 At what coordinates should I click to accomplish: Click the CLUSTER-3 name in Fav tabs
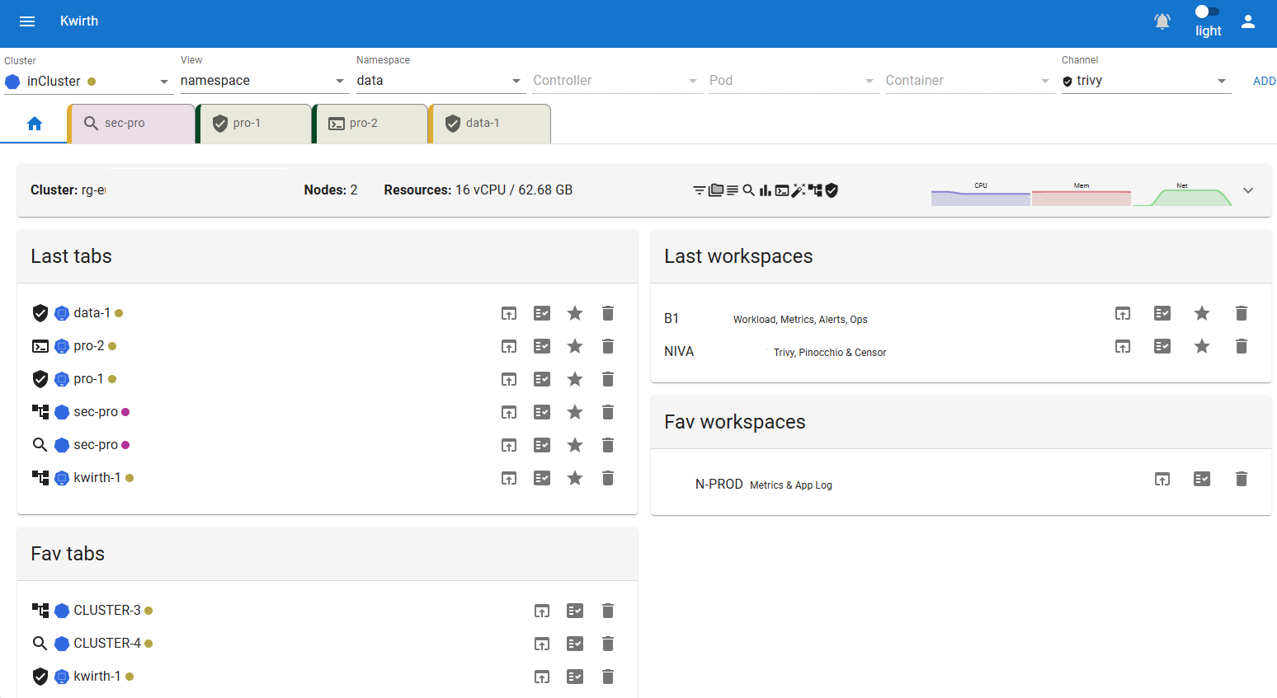coord(107,611)
